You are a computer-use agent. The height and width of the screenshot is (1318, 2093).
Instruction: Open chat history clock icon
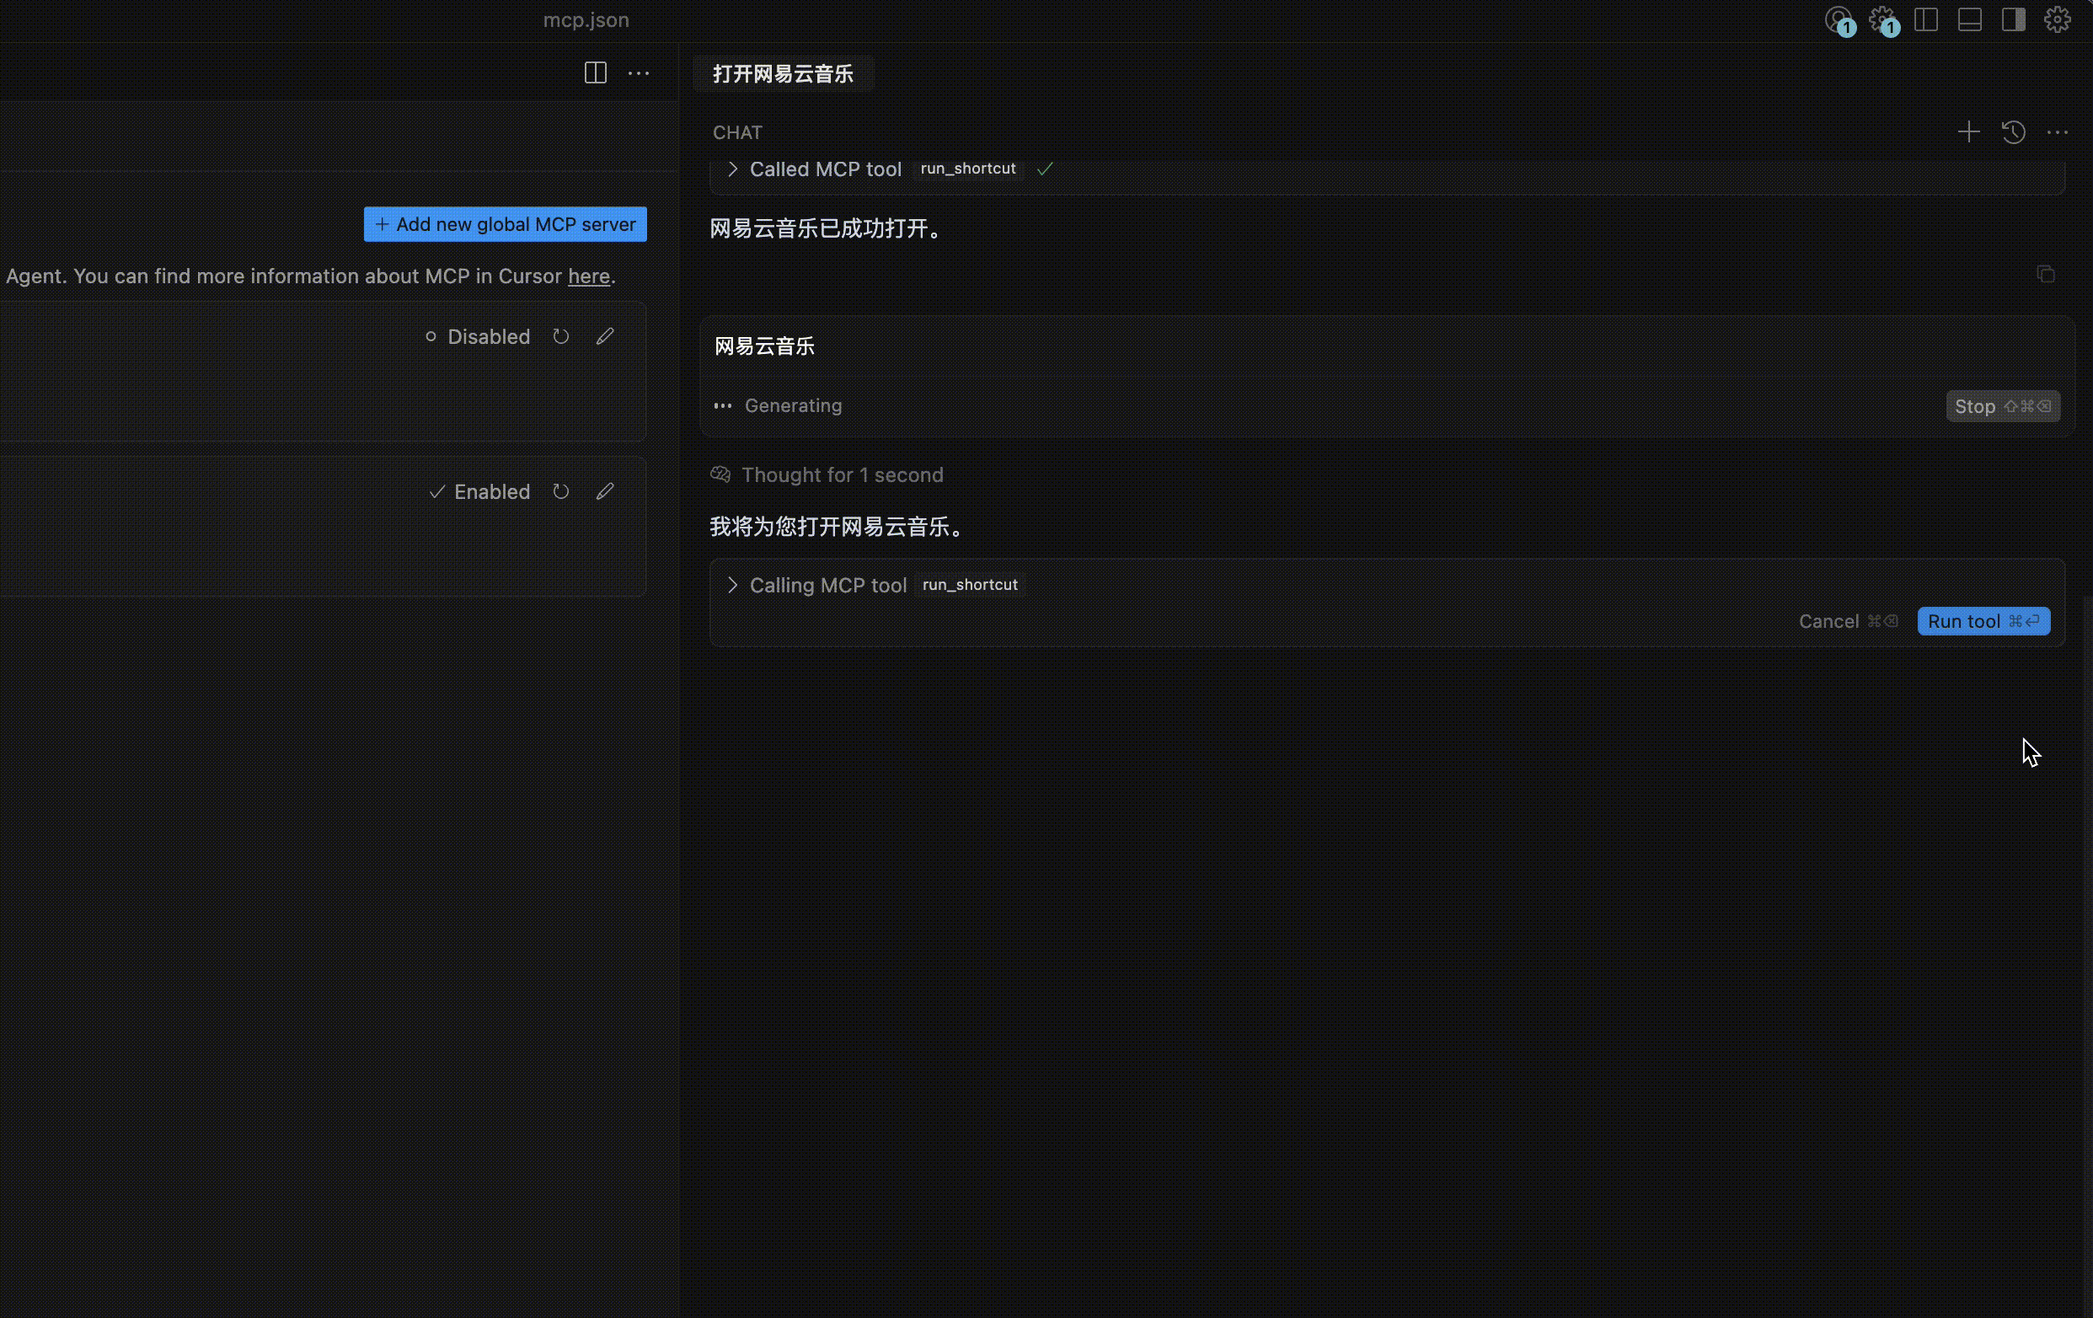click(x=2014, y=132)
